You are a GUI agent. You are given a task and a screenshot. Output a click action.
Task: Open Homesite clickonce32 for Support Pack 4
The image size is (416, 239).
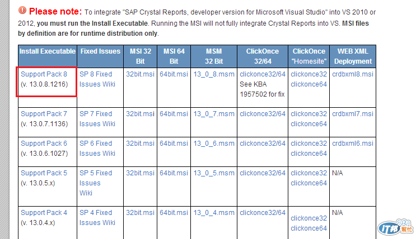(309, 218)
